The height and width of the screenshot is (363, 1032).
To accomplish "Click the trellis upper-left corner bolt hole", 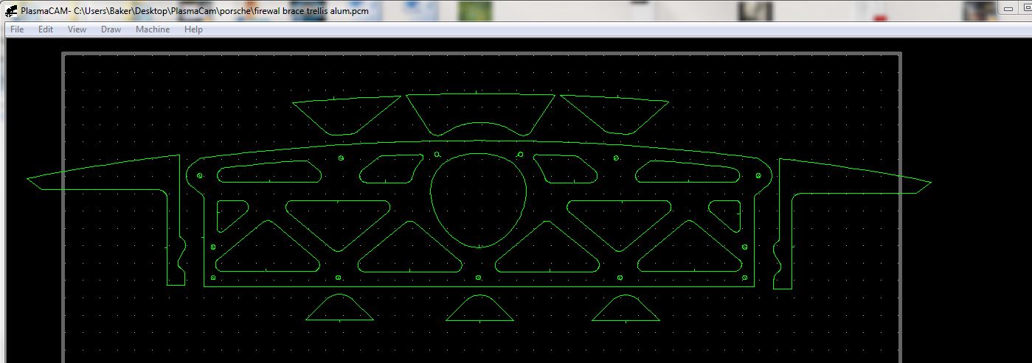I will pos(200,175).
